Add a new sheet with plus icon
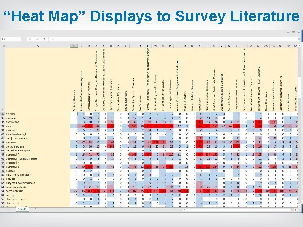This screenshot has height=227, width=303. coord(35,210)
